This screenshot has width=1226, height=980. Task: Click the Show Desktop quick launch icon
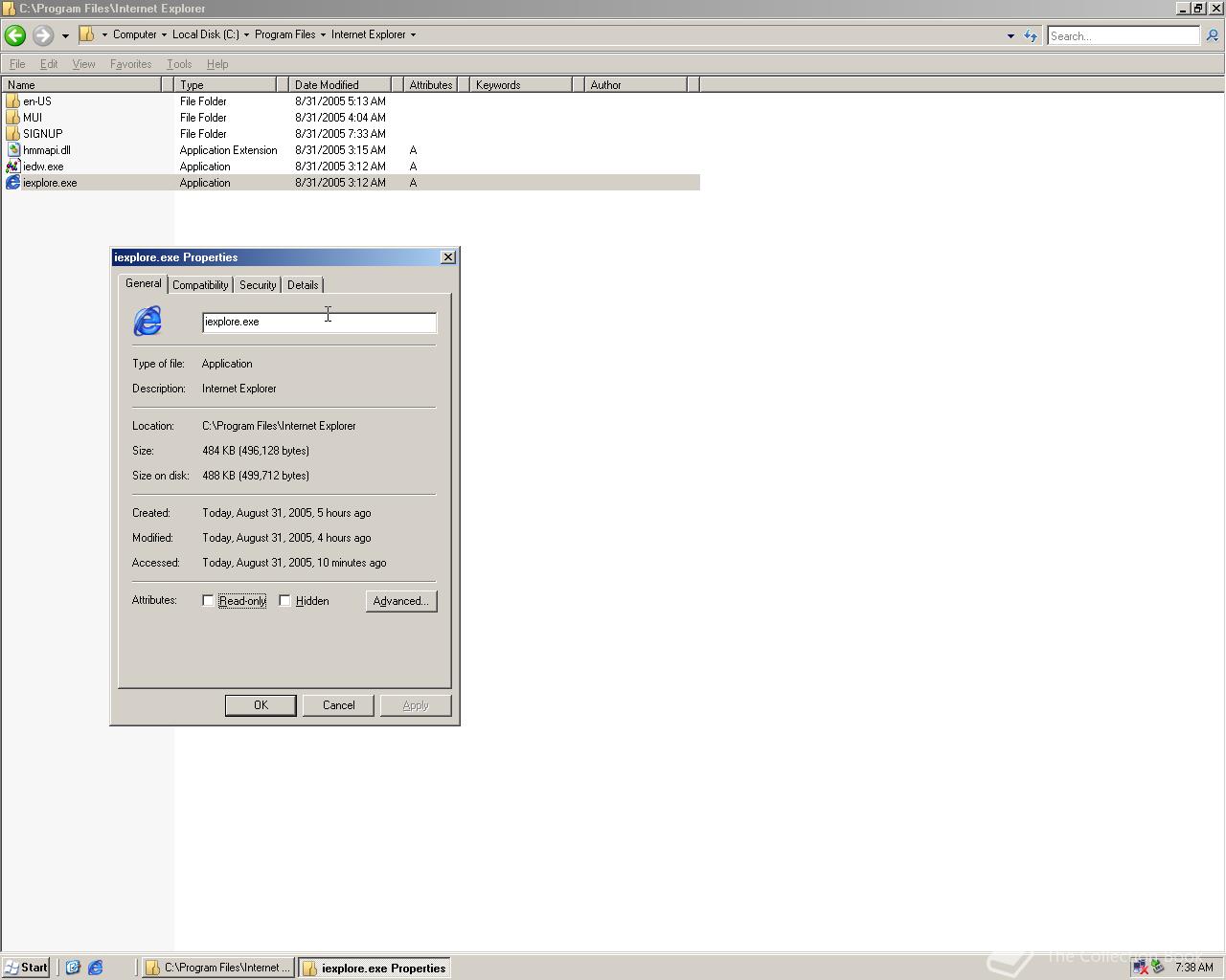click(x=73, y=968)
